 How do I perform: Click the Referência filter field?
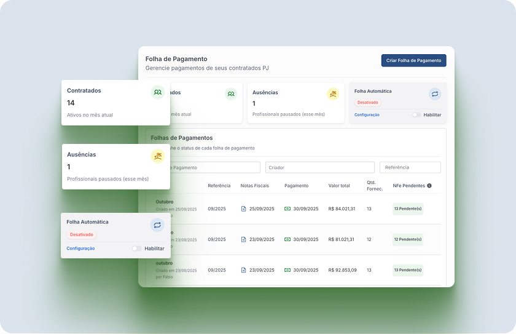click(x=410, y=167)
